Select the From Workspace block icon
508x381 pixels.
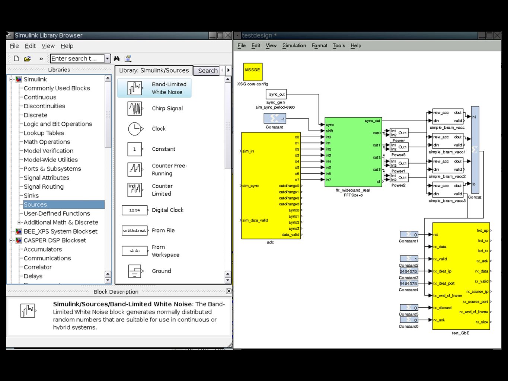(x=135, y=251)
